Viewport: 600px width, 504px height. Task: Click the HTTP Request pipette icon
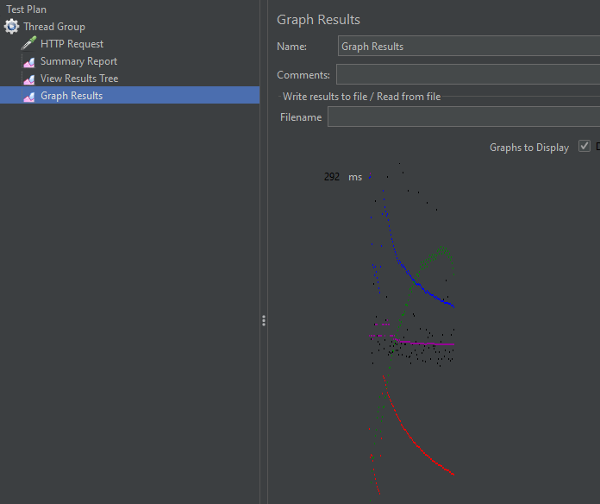[x=28, y=44]
